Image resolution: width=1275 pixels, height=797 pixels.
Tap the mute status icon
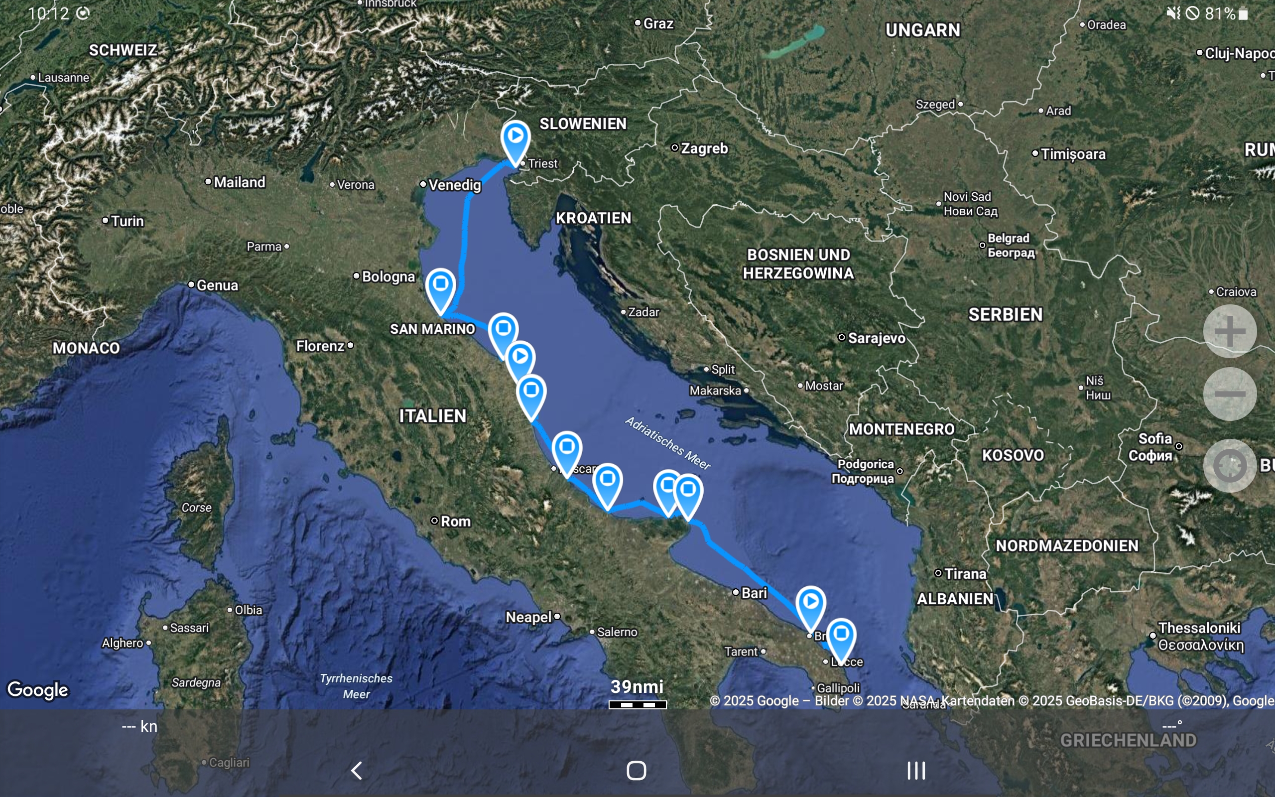tap(1173, 13)
